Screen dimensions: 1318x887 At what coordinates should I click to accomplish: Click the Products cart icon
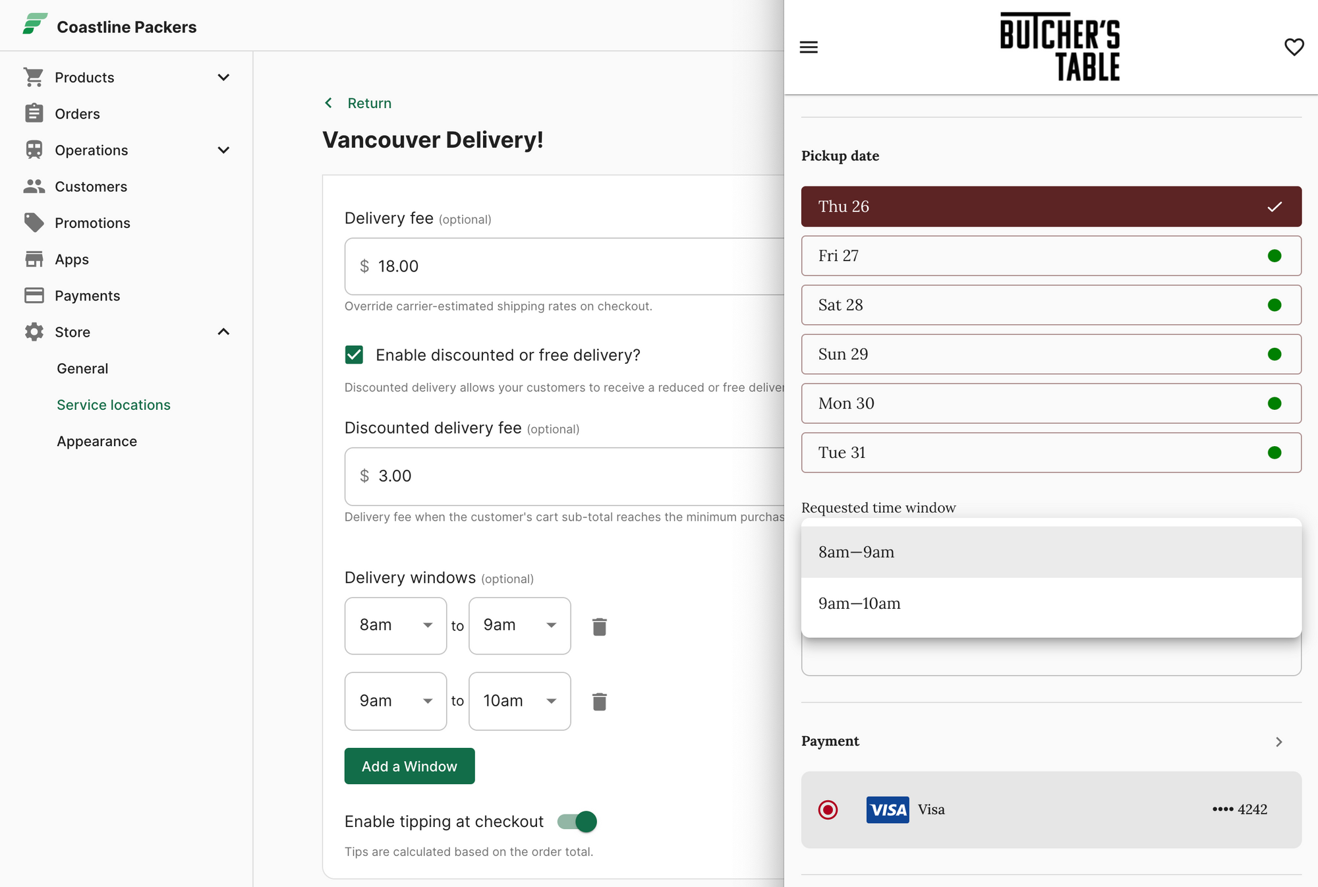tap(34, 77)
